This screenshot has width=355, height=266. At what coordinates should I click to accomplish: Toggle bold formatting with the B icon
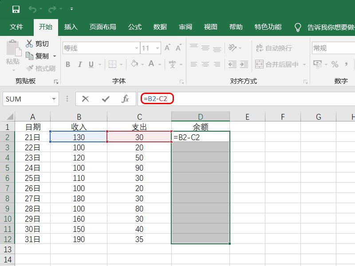point(67,64)
